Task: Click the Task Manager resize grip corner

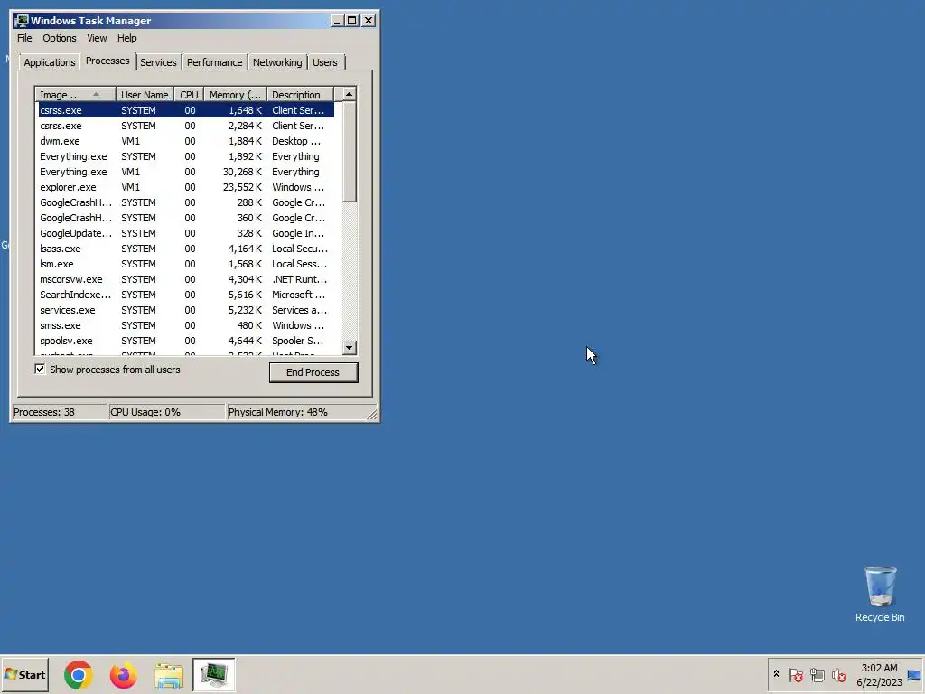Action: (x=372, y=415)
